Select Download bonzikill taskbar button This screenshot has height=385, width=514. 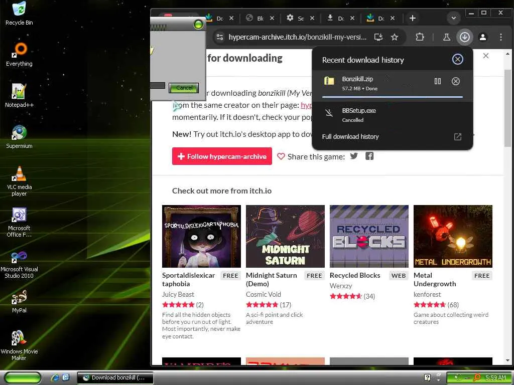pyautogui.click(x=115, y=377)
